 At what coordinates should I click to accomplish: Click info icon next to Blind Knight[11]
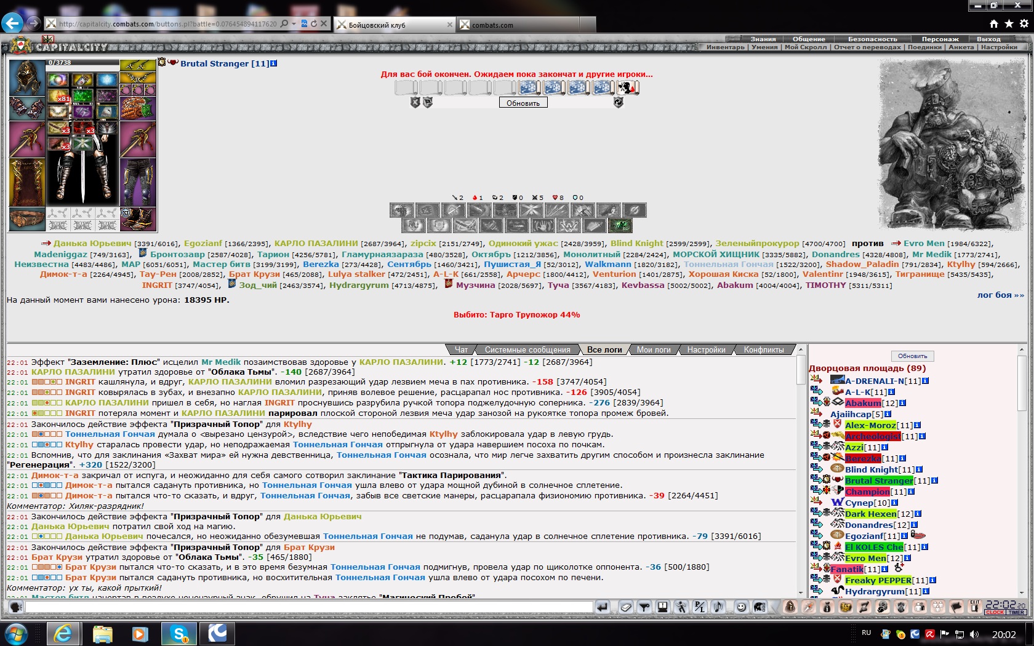pyautogui.click(x=919, y=469)
